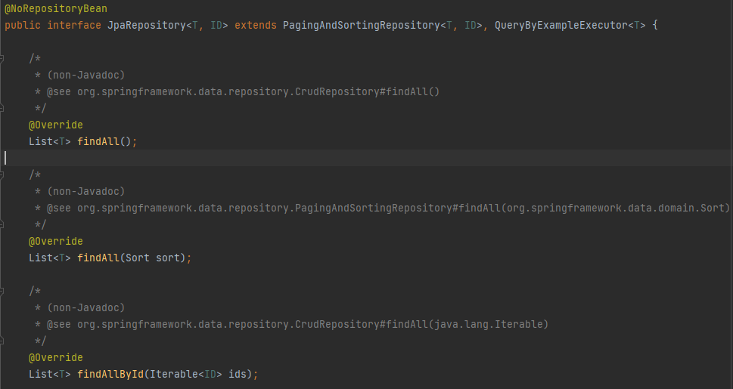Click the @NoRepositoryBean annotation

(56, 8)
